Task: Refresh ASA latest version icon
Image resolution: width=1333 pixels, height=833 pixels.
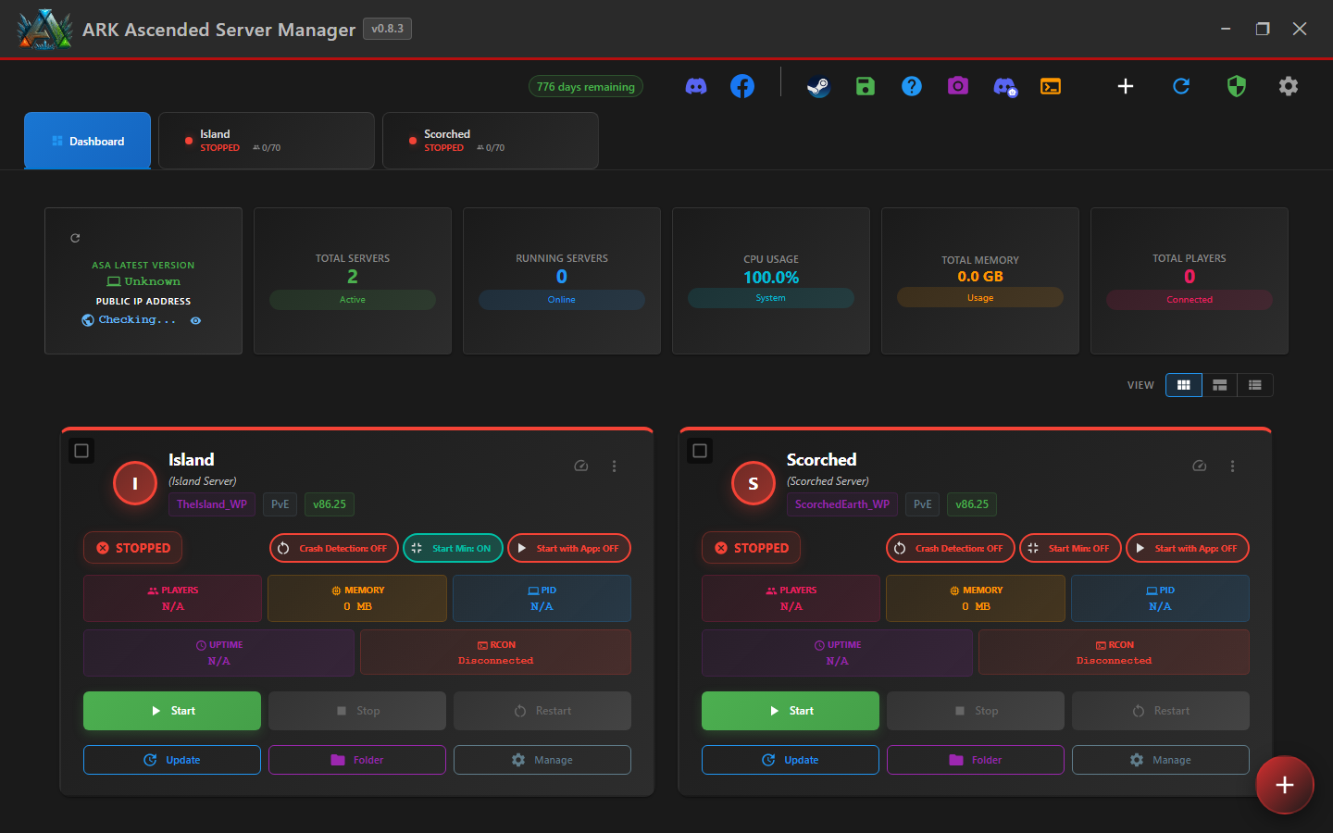Action: [x=75, y=238]
